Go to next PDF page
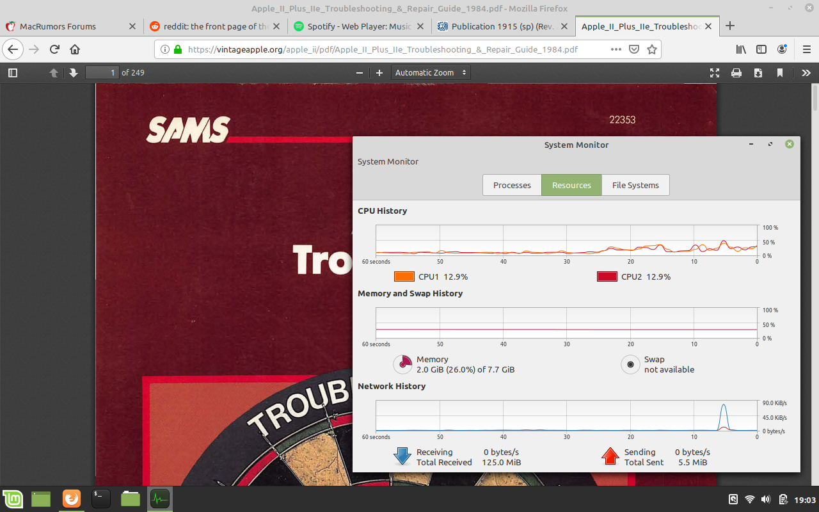 [x=73, y=73]
